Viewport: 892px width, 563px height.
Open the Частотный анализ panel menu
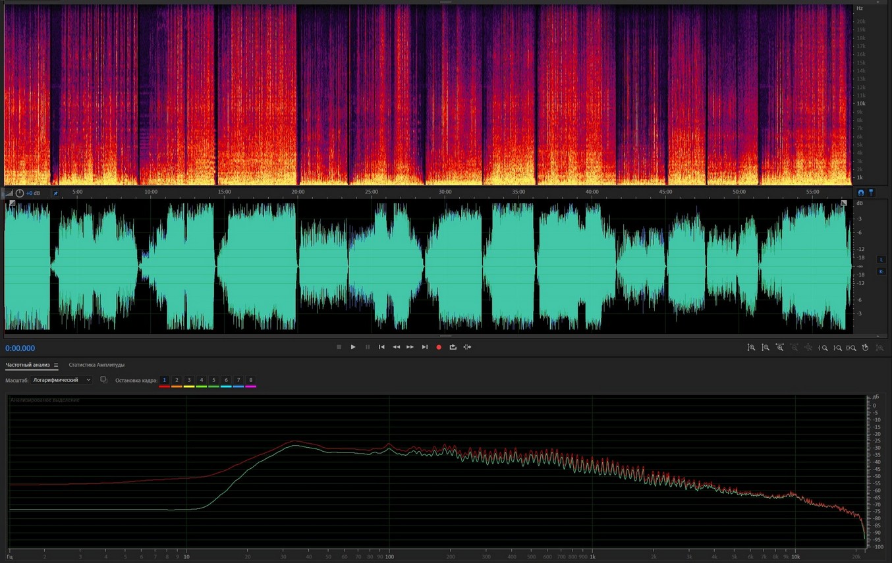pyautogui.click(x=56, y=365)
